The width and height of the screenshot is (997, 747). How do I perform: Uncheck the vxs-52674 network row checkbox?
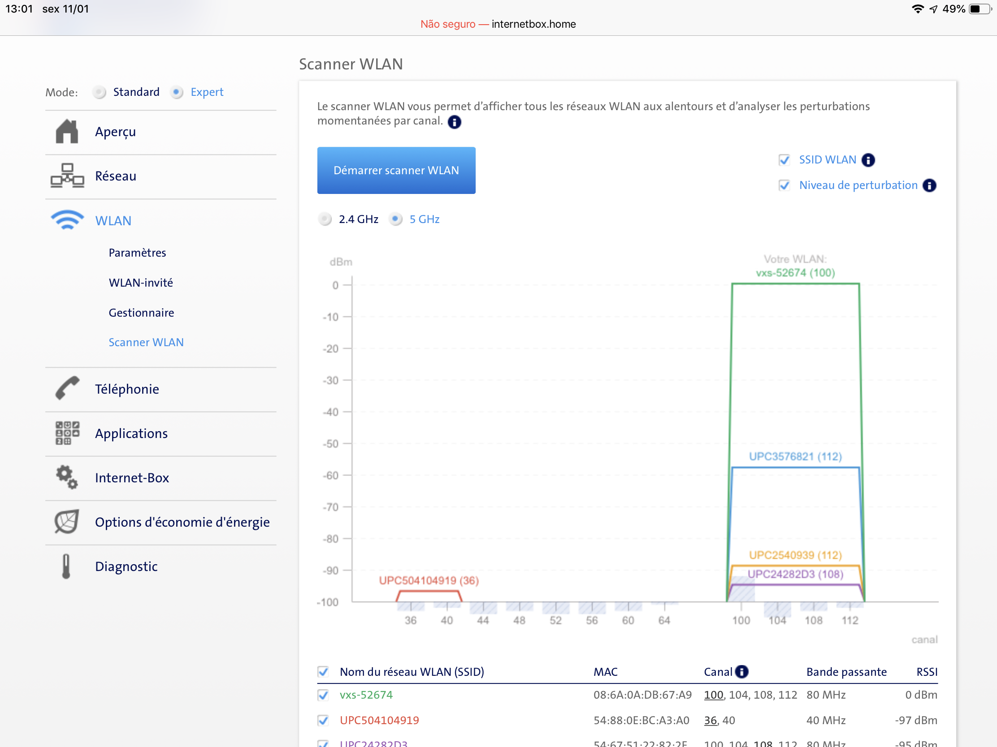click(323, 695)
